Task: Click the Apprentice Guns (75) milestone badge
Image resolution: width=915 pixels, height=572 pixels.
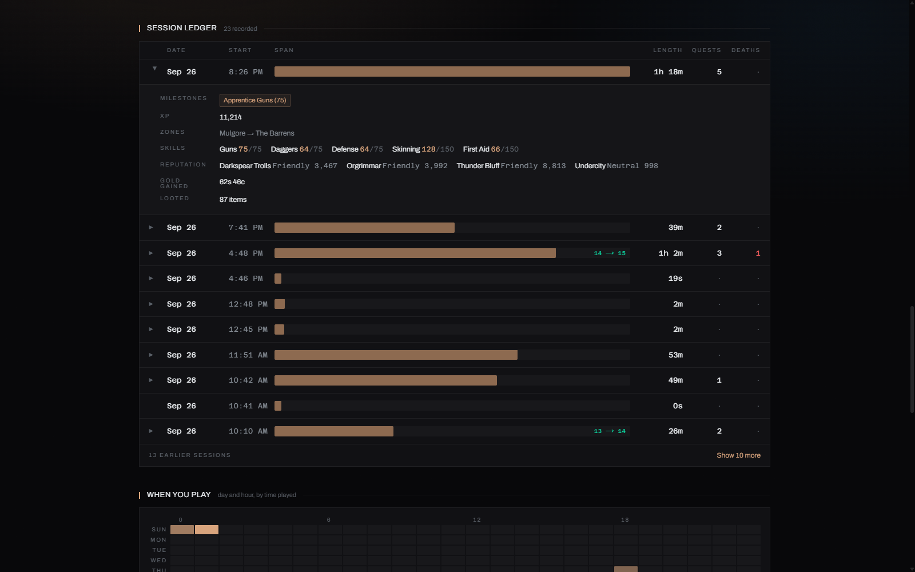Action: (x=255, y=100)
